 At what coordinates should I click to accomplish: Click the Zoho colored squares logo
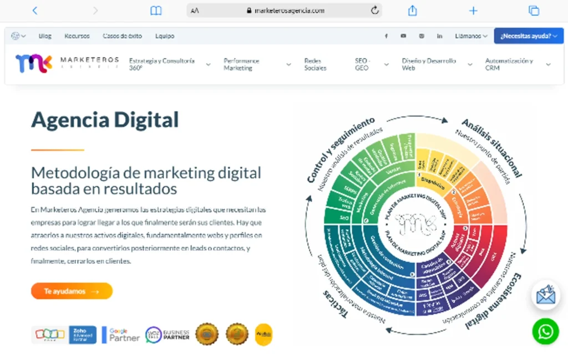[x=49, y=335]
